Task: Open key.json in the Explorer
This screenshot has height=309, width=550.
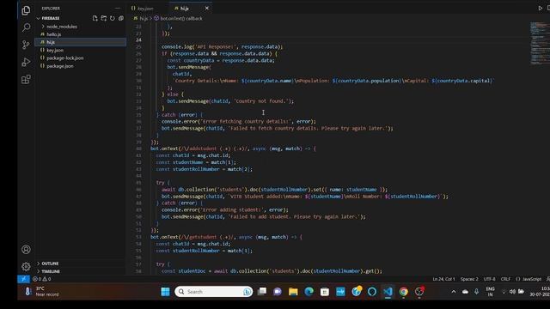Action: (x=55, y=50)
